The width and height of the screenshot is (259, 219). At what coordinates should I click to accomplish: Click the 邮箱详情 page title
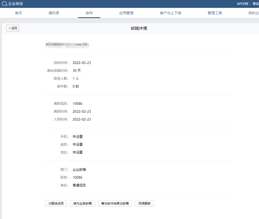(139, 28)
